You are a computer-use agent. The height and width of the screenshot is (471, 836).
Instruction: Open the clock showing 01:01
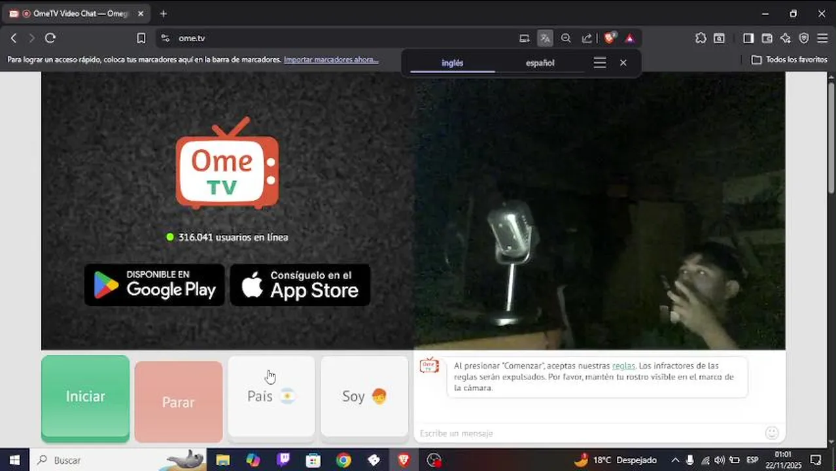[x=784, y=460]
